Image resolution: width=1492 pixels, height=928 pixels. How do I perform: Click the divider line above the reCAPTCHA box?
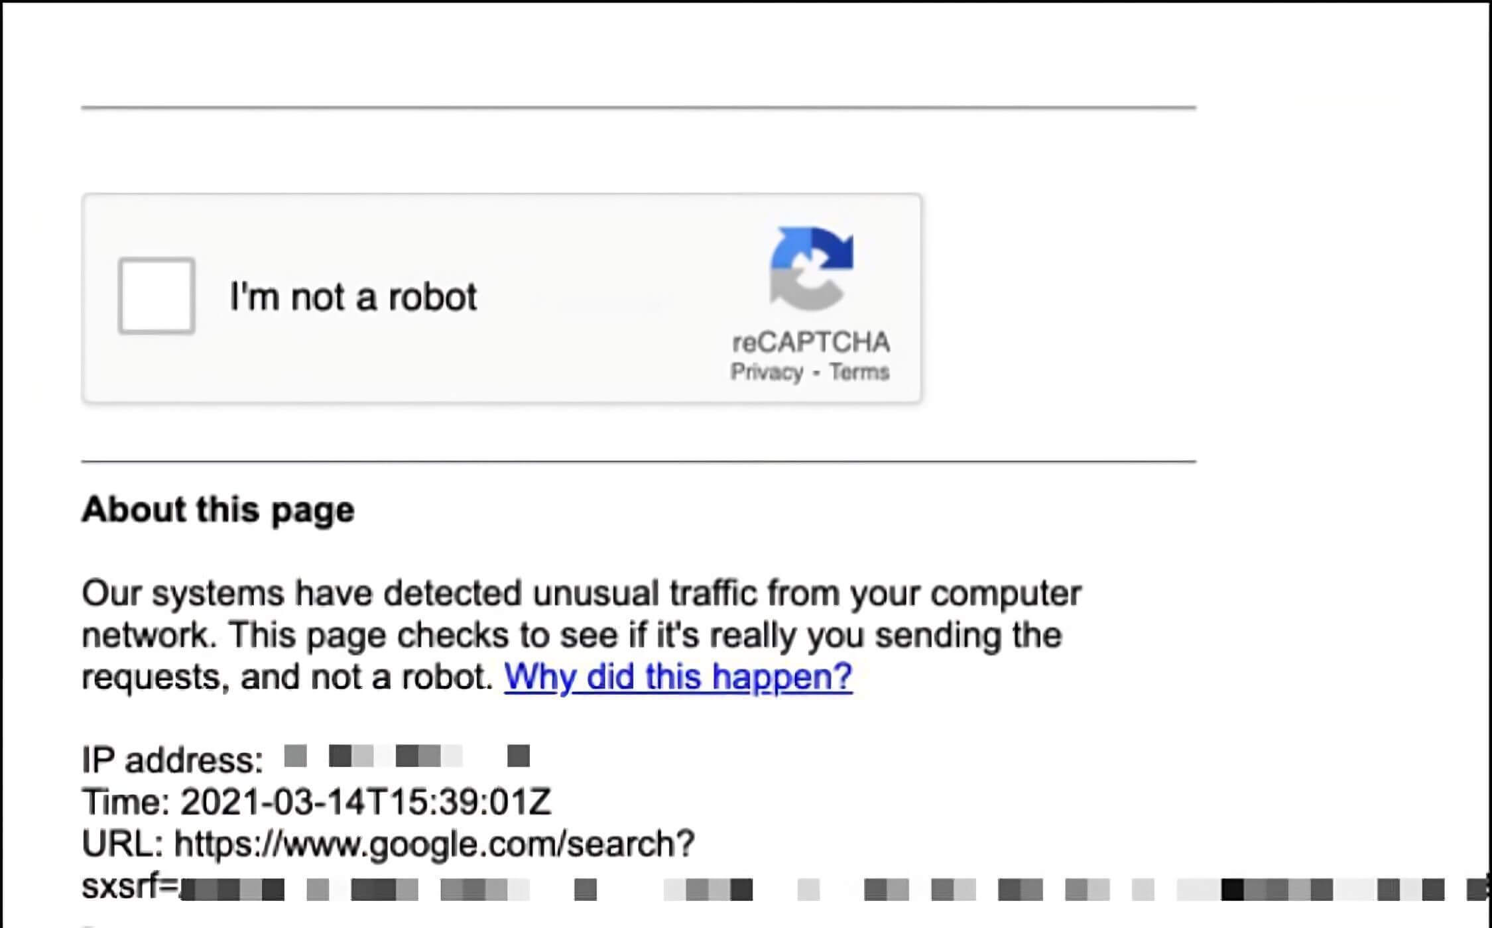point(638,107)
